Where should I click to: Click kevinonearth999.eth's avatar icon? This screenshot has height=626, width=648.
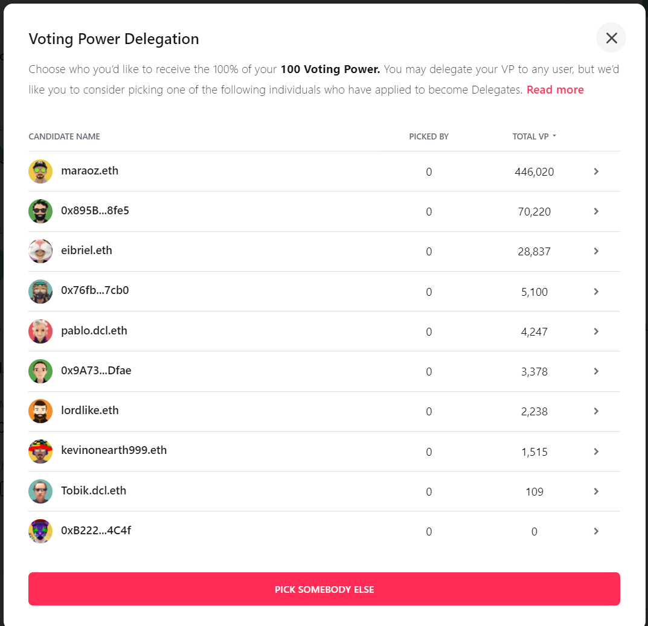tap(40, 451)
